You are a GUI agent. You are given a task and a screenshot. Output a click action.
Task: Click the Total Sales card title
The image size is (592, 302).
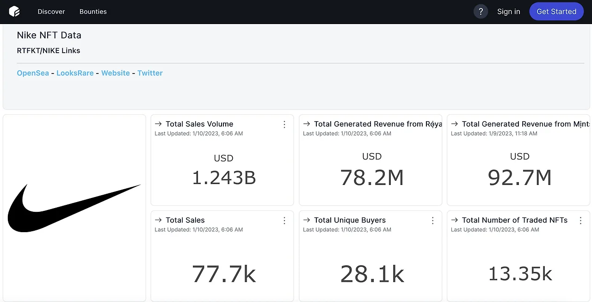pos(185,220)
